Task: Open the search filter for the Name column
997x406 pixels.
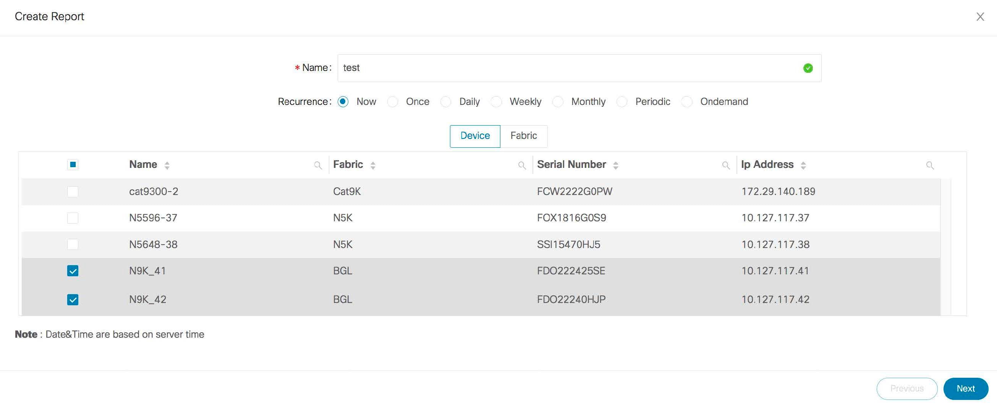Action: (x=318, y=165)
